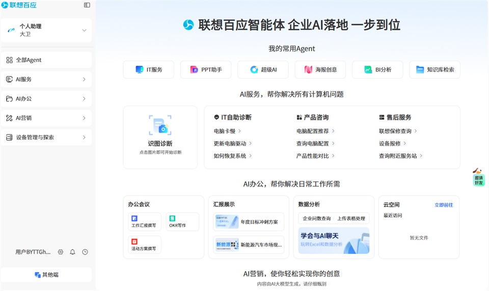The height and width of the screenshot is (291, 489).
Task: Expand the AI营销 sidebar section
Action: [x=46, y=118]
